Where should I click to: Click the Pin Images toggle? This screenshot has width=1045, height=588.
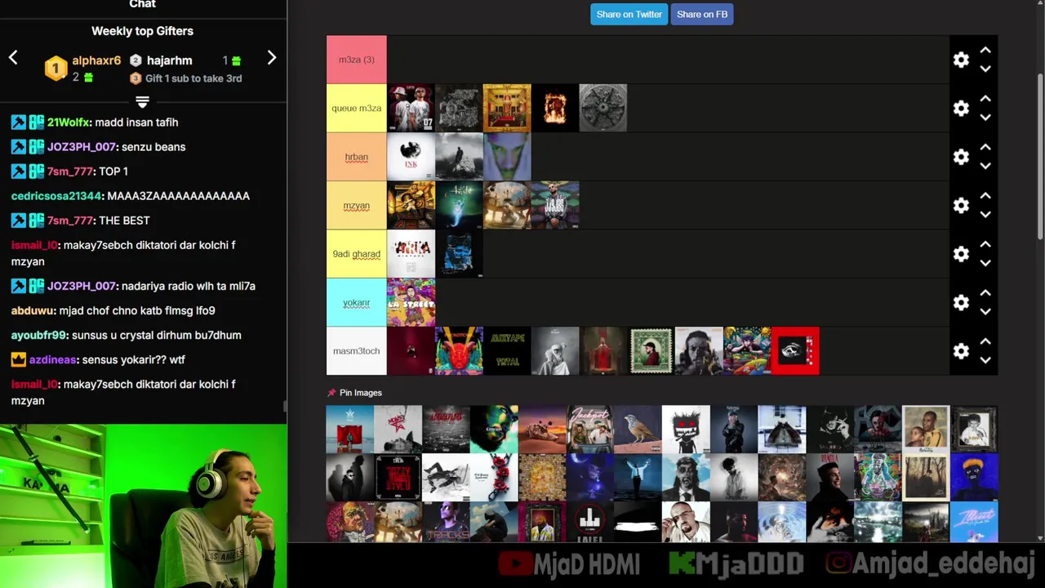(354, 393)
